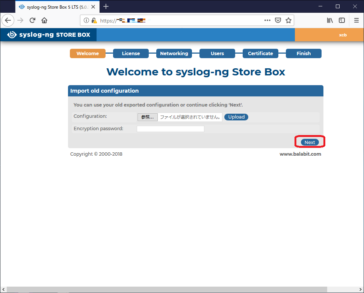Screen dimensions: 364x293
Task: Click the xcb label in orange header
Action: coord(343,35)
